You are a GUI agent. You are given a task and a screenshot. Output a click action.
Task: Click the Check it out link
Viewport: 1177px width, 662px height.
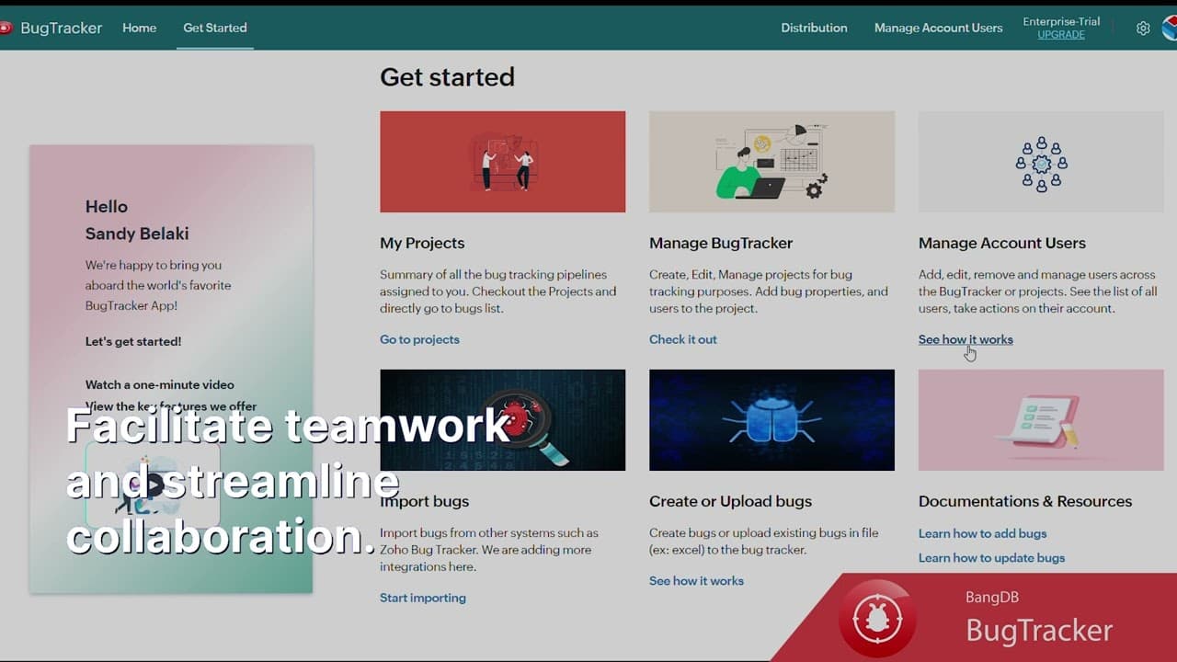tap(683, 339)
